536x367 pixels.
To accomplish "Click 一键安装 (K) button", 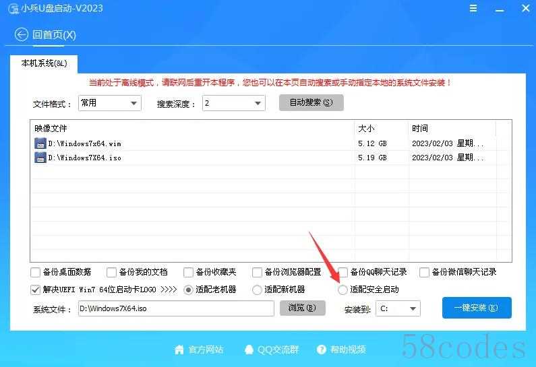I will click(x=477, y=308).
